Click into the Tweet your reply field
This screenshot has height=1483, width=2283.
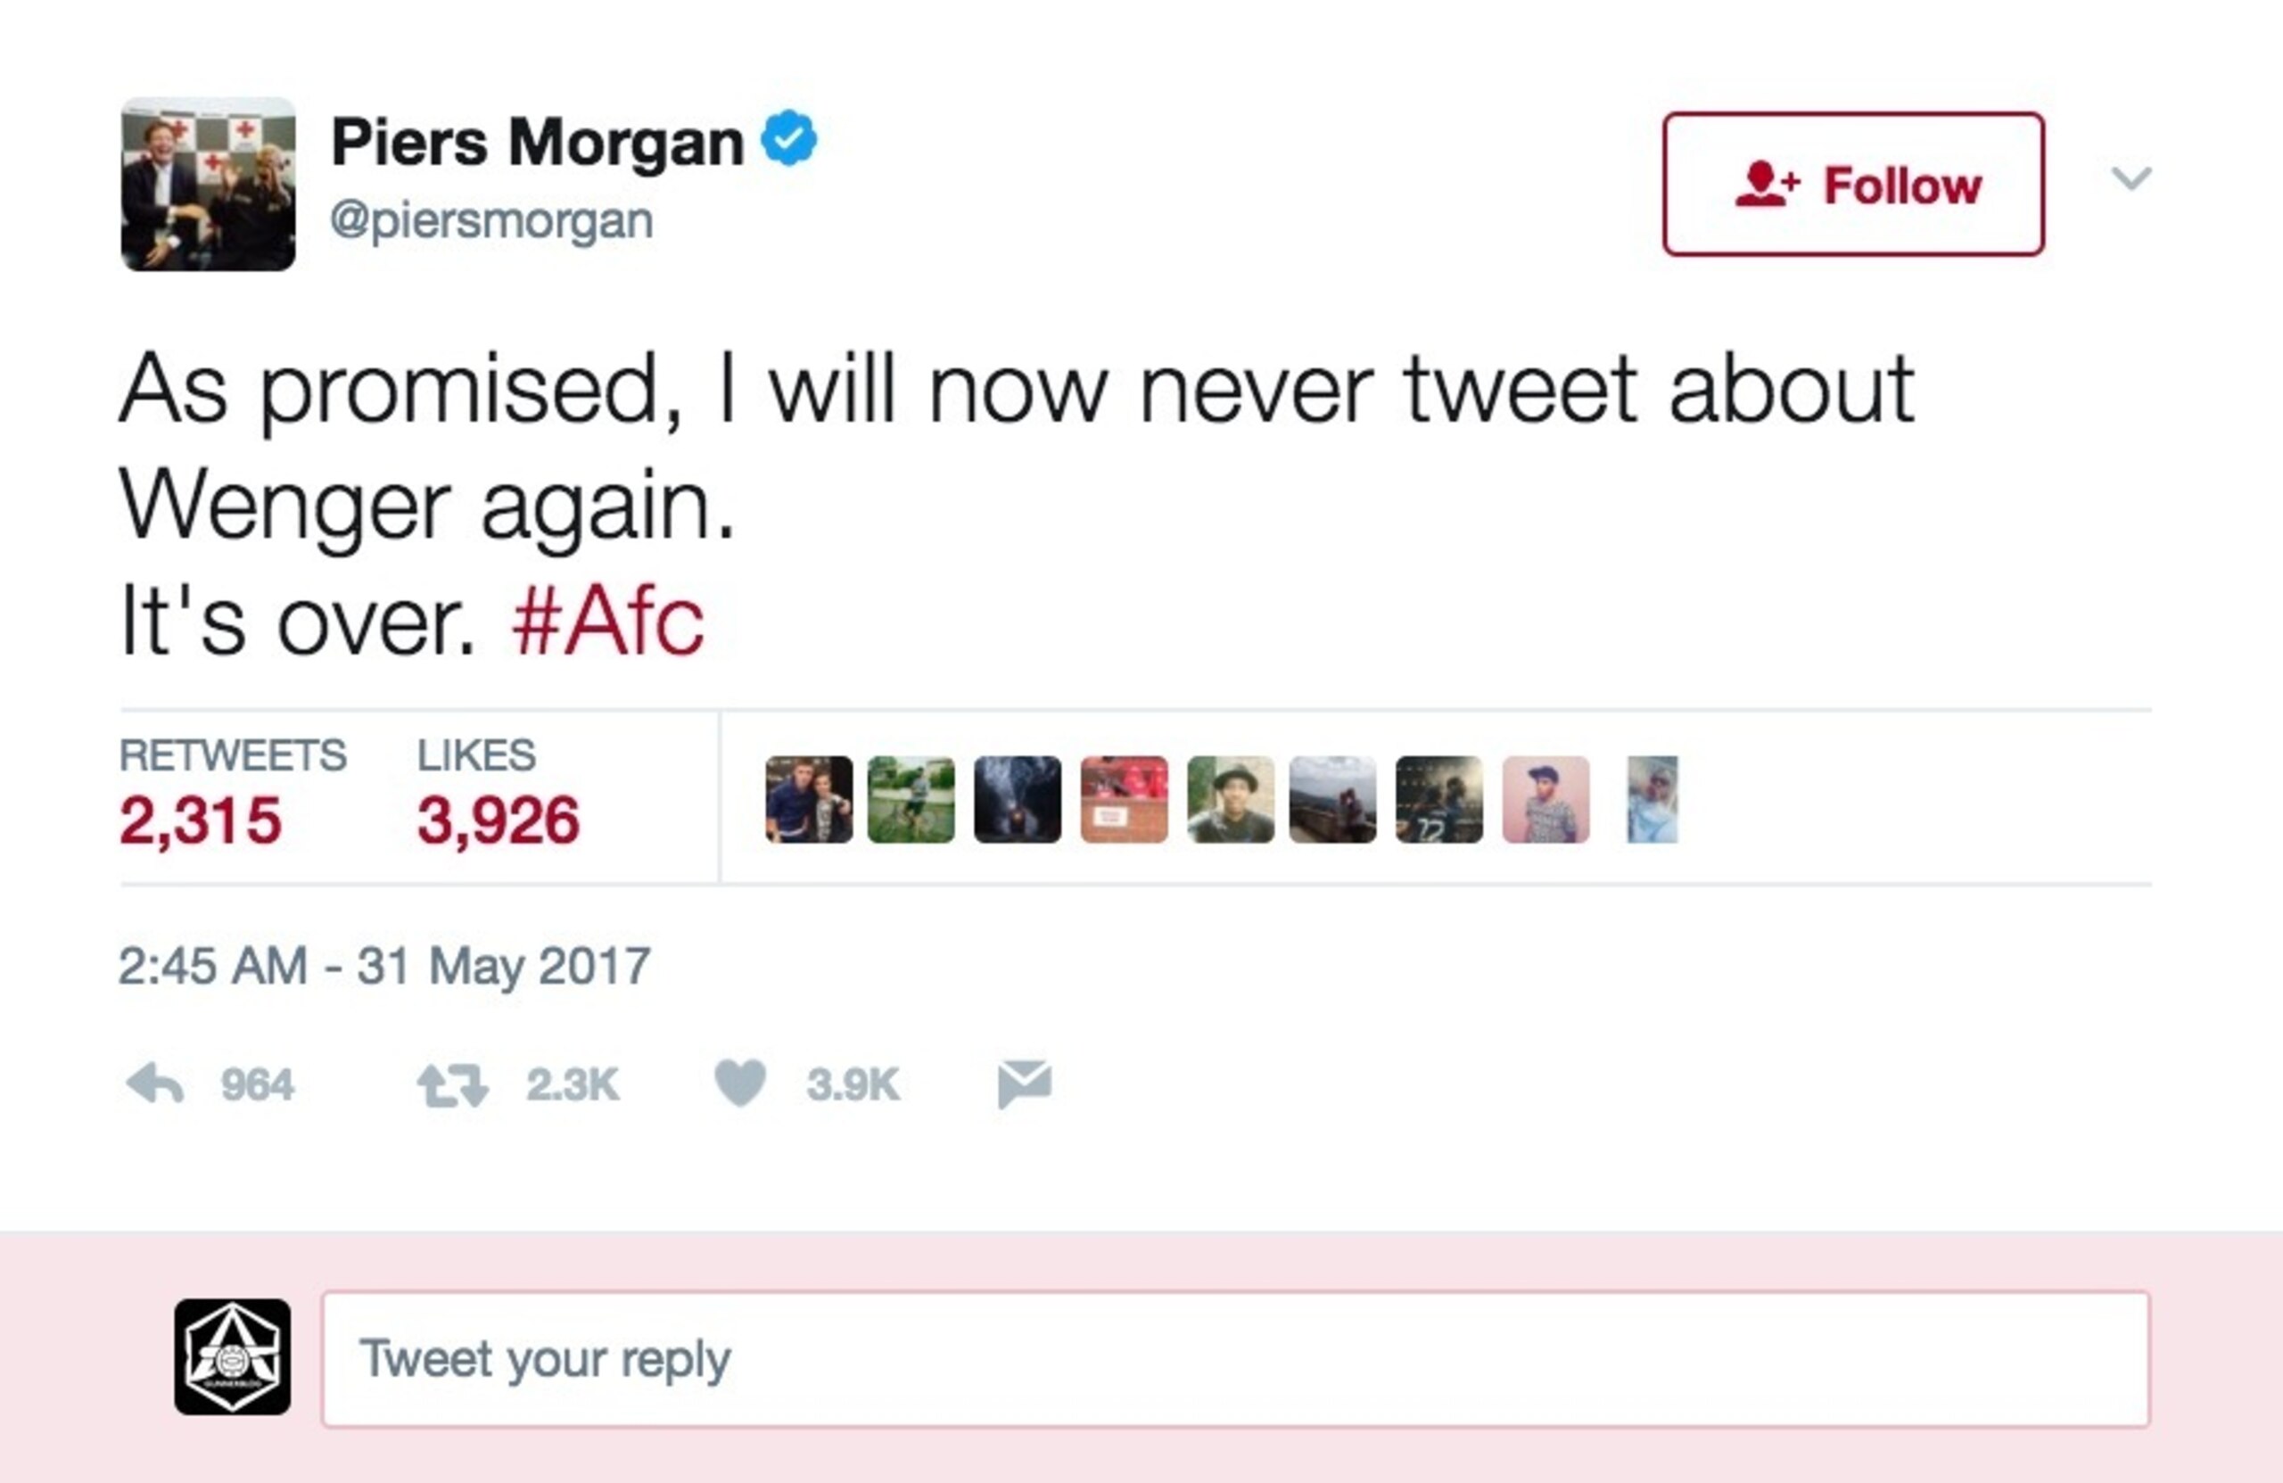pos(1235,1359)
